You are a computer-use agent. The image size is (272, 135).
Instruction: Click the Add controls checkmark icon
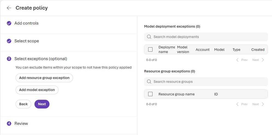[9, 23]
